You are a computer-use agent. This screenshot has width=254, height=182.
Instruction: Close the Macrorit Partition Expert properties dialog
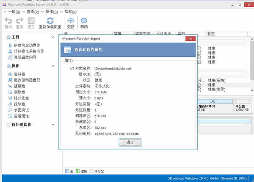(190, 39)
